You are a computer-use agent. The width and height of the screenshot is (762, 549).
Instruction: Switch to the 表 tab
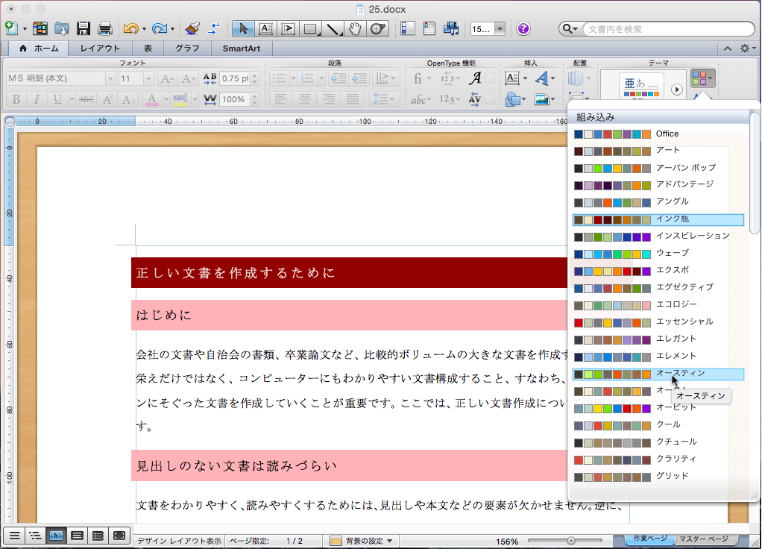(x=148, y=48)
